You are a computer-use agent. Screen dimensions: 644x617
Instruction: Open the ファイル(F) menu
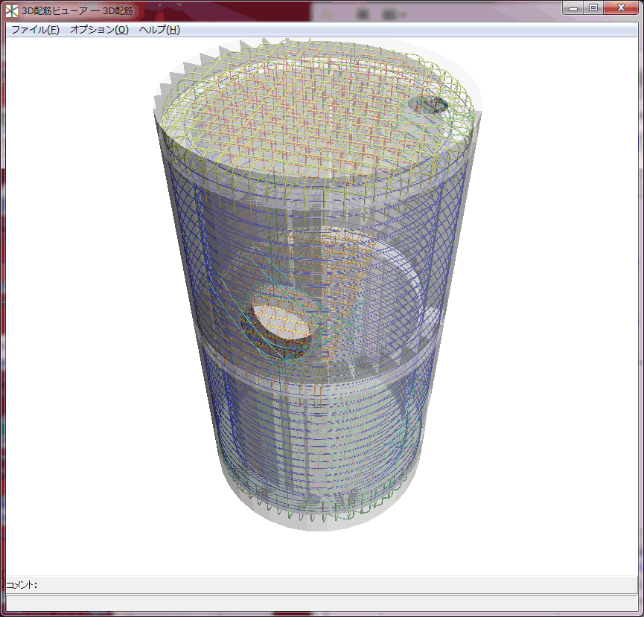[x=35, y=30]
